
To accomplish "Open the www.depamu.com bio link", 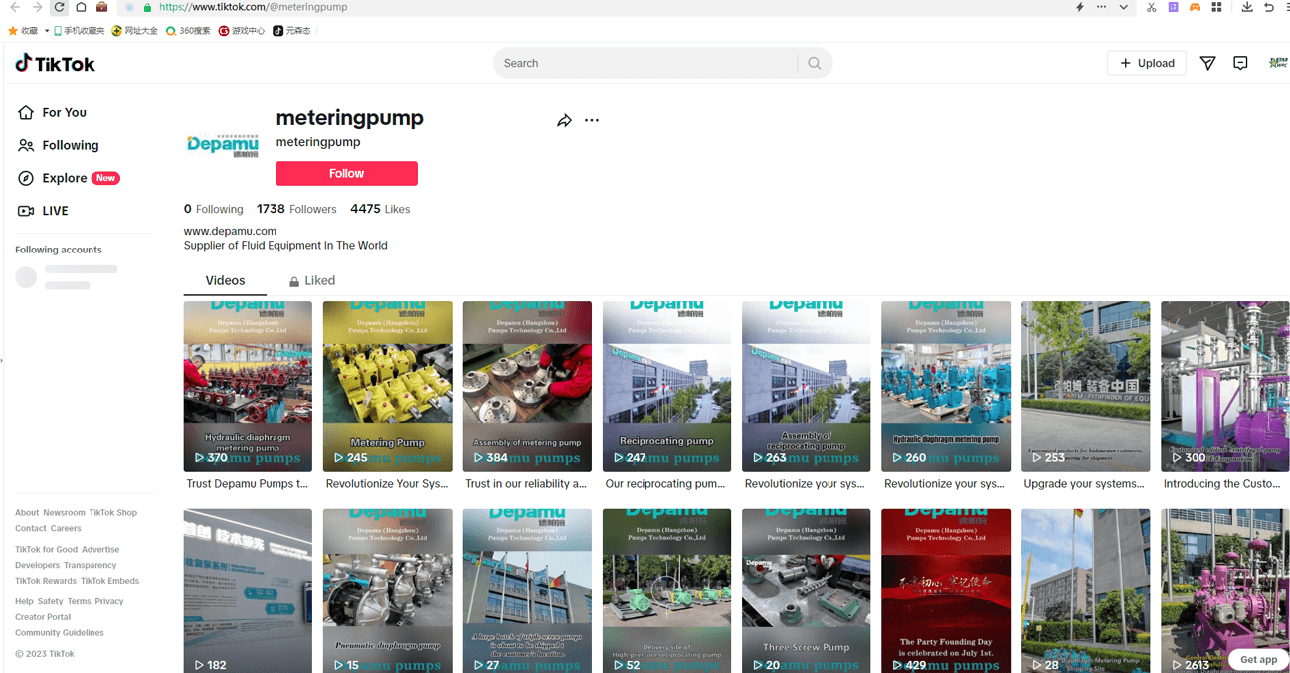I will [230, 231].
